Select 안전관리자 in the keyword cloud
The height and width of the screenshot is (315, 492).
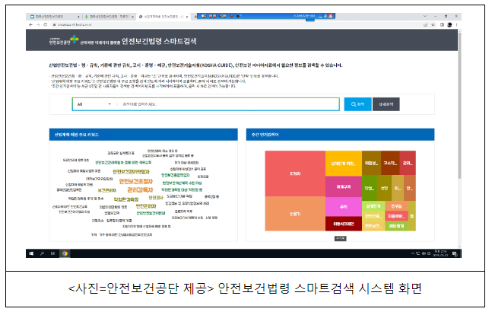tap(146, 206)
